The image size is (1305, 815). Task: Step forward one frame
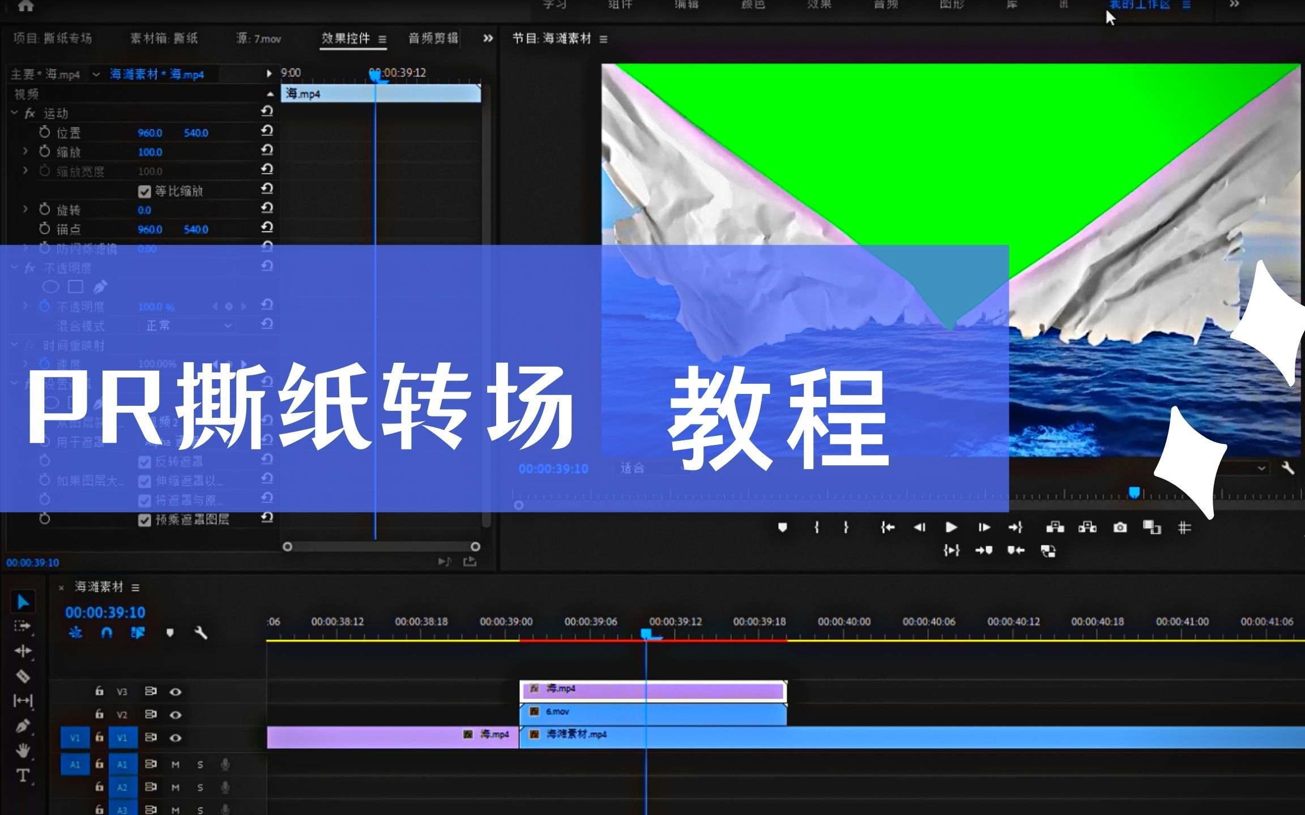coord(984,527)
